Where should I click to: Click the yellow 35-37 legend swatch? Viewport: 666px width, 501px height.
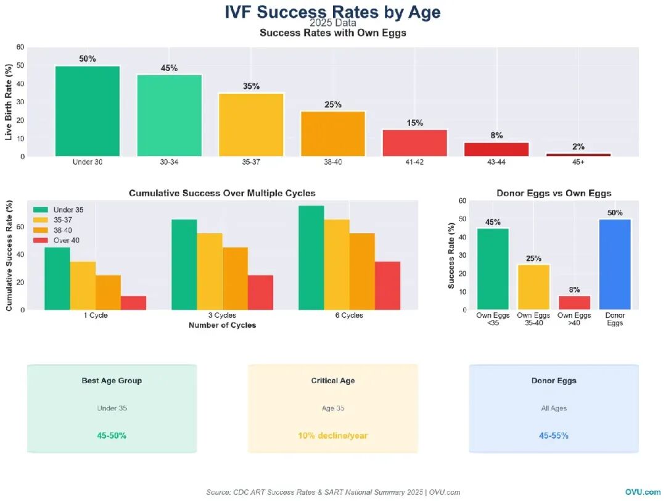[41, 220]
